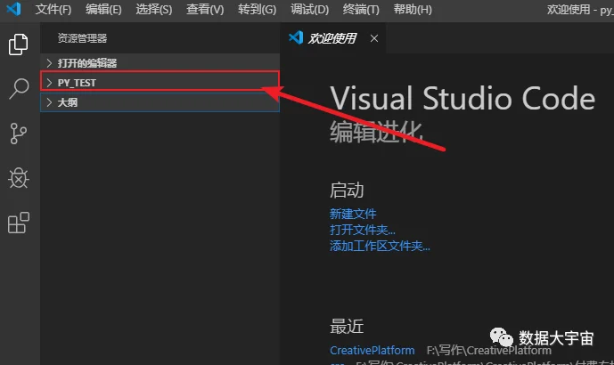Open the 编辑(E) menu
614x365 pixels.
click(x=103, y=9)
